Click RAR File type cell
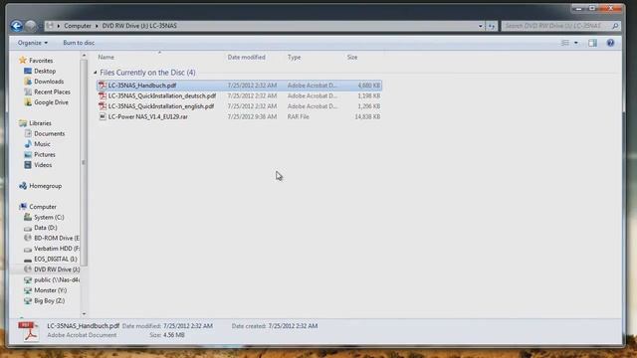637x358 pixels. pyautogui.click(x=299, y=117)
